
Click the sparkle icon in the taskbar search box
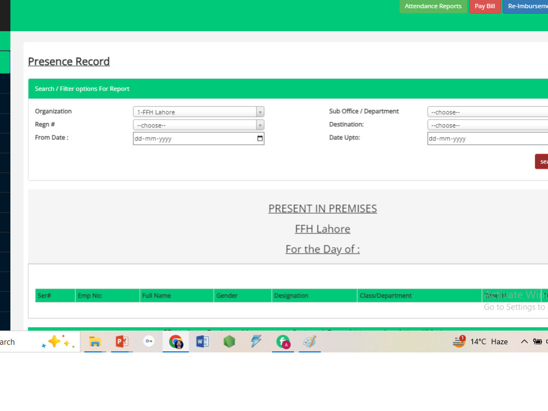58,341
